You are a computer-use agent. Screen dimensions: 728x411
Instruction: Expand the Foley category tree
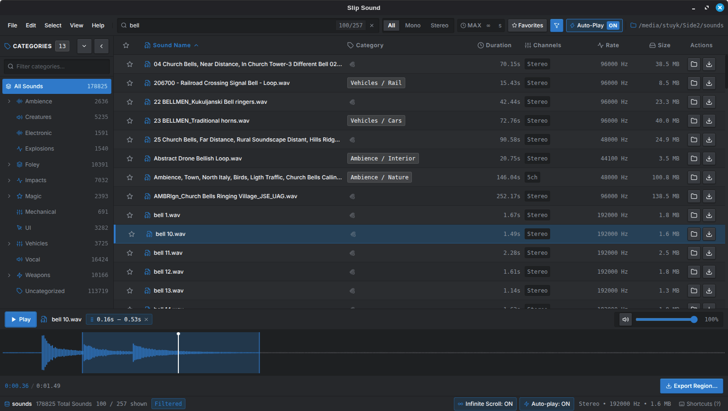[9, 165]
